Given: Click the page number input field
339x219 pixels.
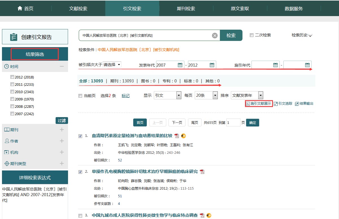Looking at the screenshot, I should (233, 122).
